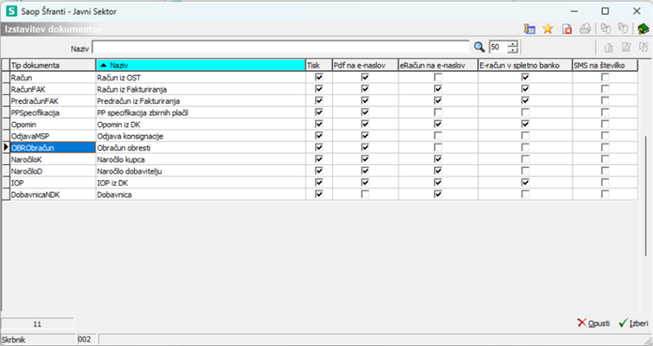Select the IOP document type cell
This screenshot has height=346, width=653.
click(53, 183)
